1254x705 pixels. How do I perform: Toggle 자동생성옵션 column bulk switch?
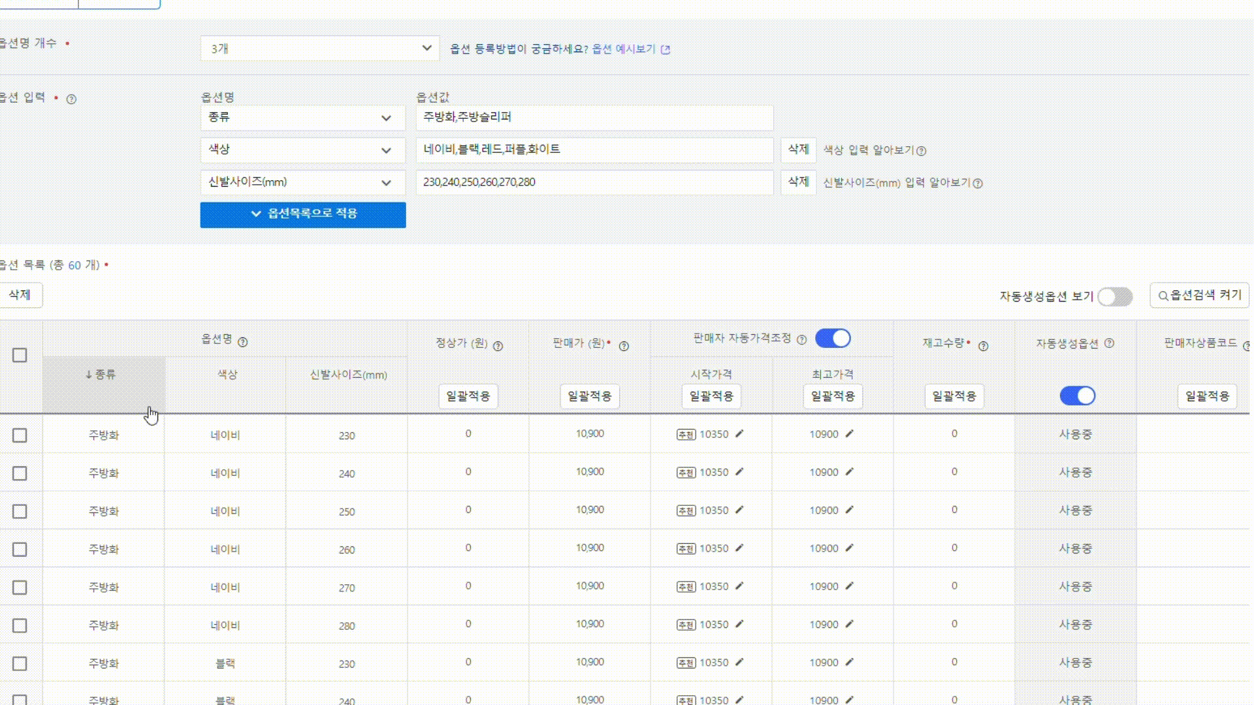tap(1077, 396)
